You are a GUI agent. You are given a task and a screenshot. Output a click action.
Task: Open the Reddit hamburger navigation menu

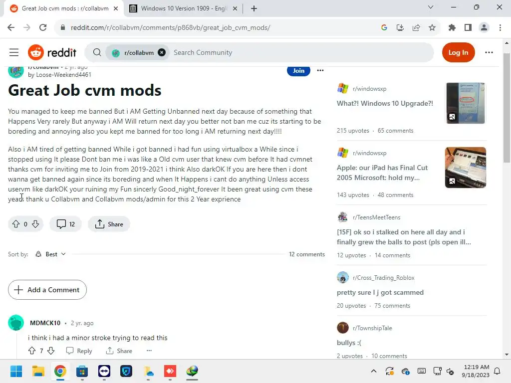pos(14,52)
